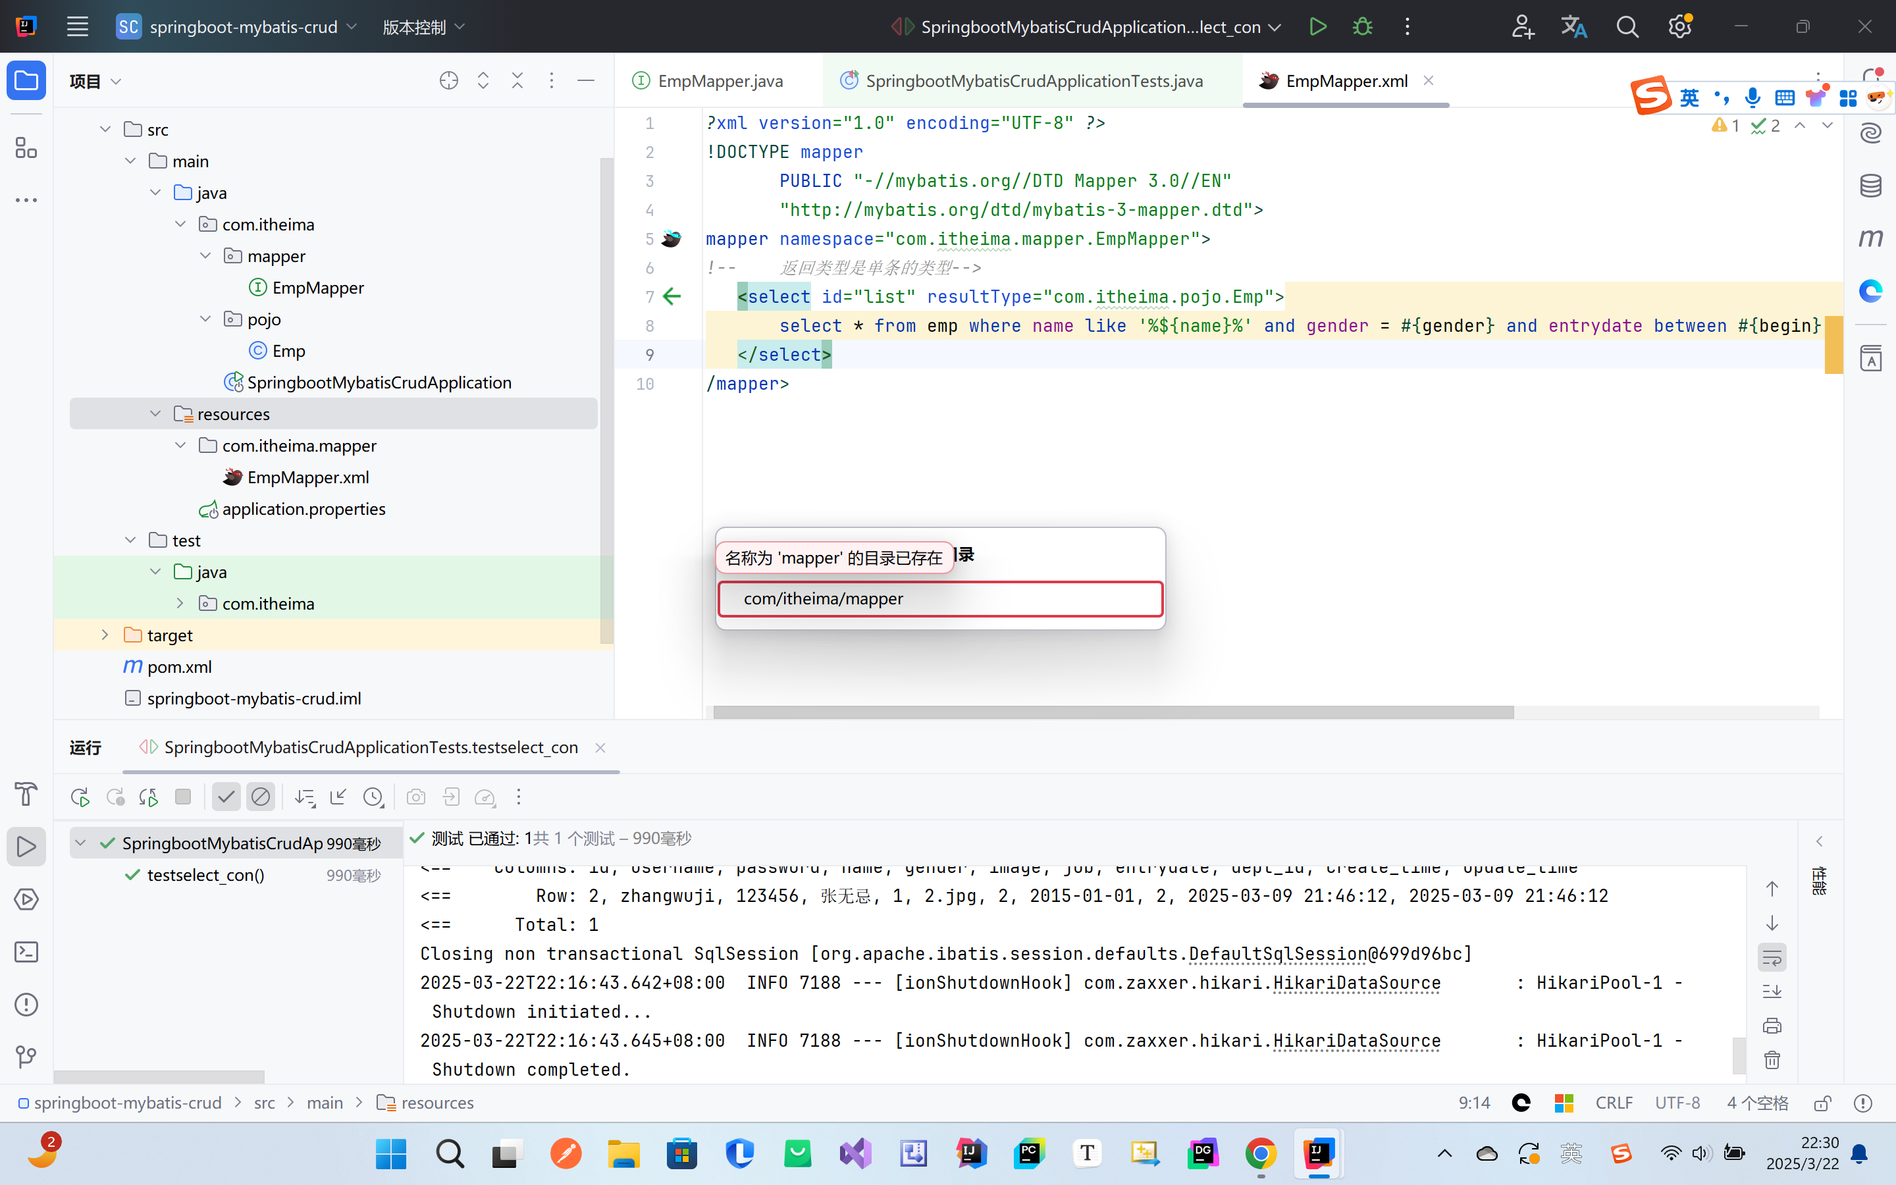Expand the target folder
1896x1185 pixels.
click(x=105, y=635)
